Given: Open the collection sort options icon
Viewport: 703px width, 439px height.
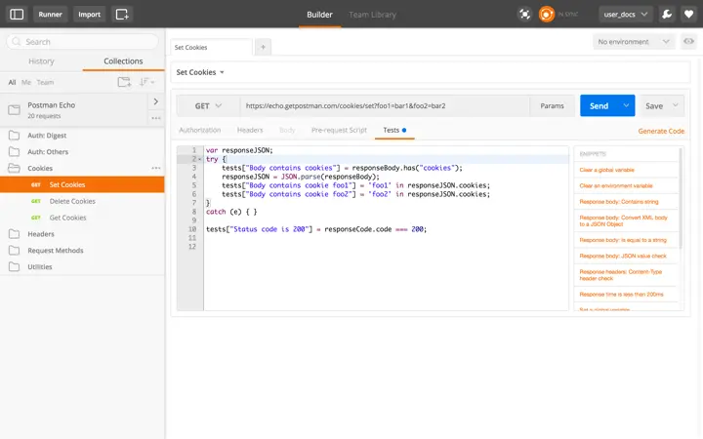Looking at the screenshot, I should point(146,82).
